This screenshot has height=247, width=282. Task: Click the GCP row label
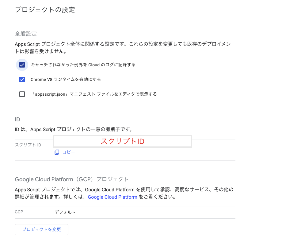pos(18,212)
